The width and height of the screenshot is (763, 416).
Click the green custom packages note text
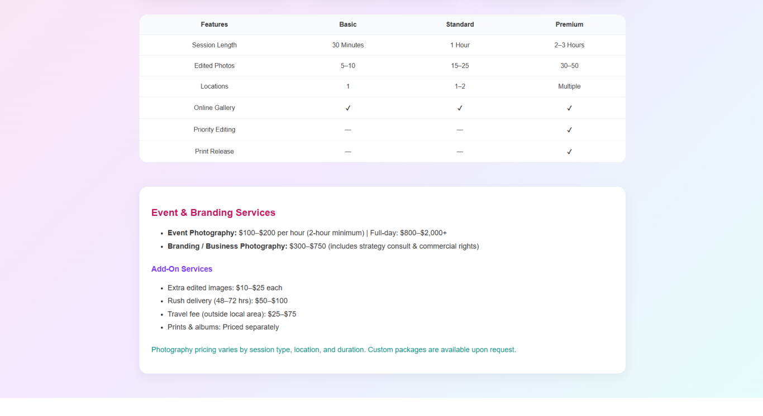click(333, 350)
